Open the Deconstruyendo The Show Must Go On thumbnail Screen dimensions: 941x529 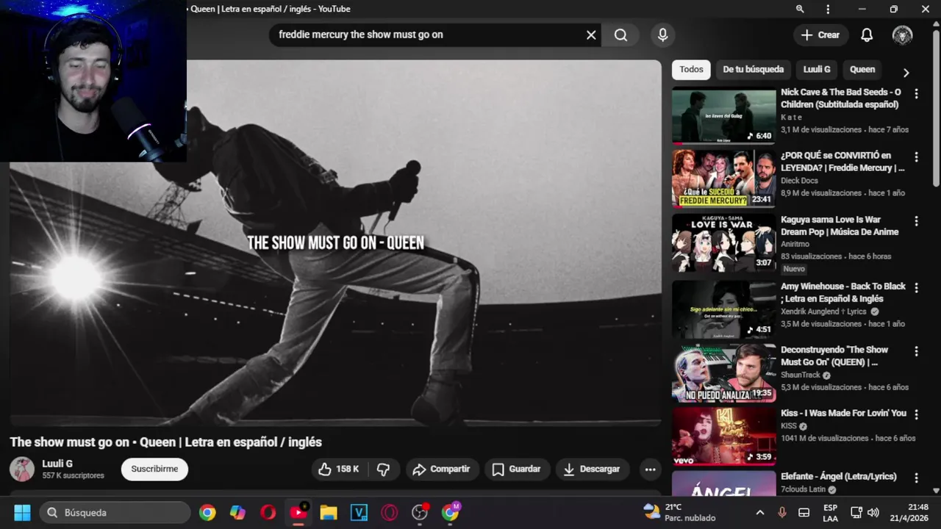pyautogui.click(x=723, y=373)
